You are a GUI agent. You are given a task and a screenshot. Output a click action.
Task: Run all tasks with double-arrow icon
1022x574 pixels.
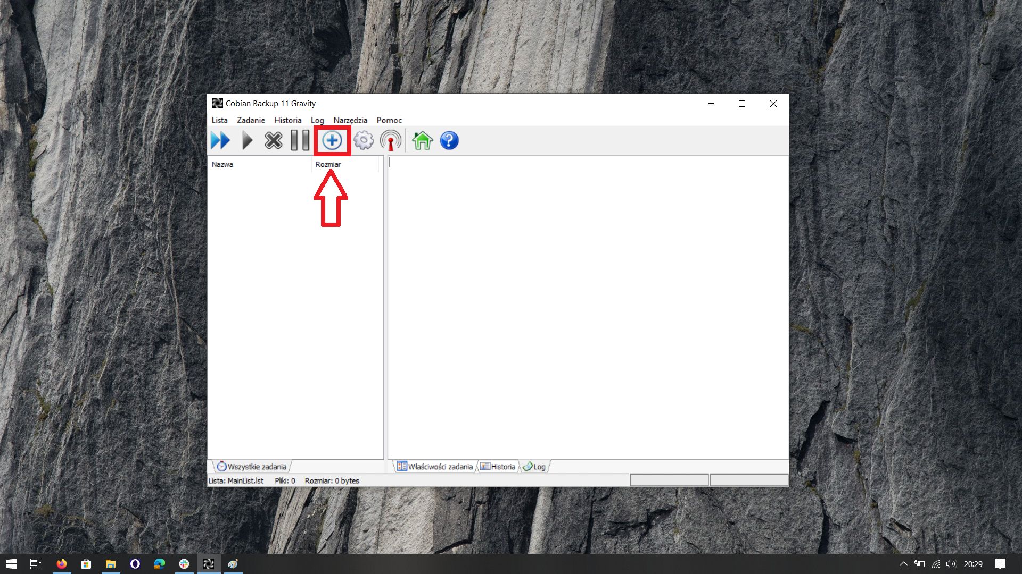(x=220, y=141)
